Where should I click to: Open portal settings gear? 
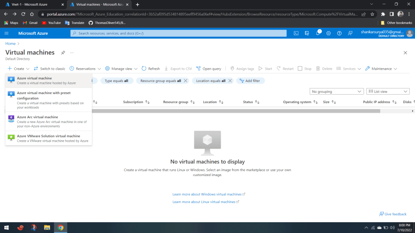click(328, 33)
